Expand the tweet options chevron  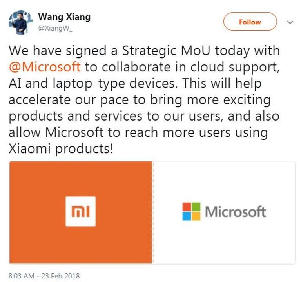click(290, 22)
